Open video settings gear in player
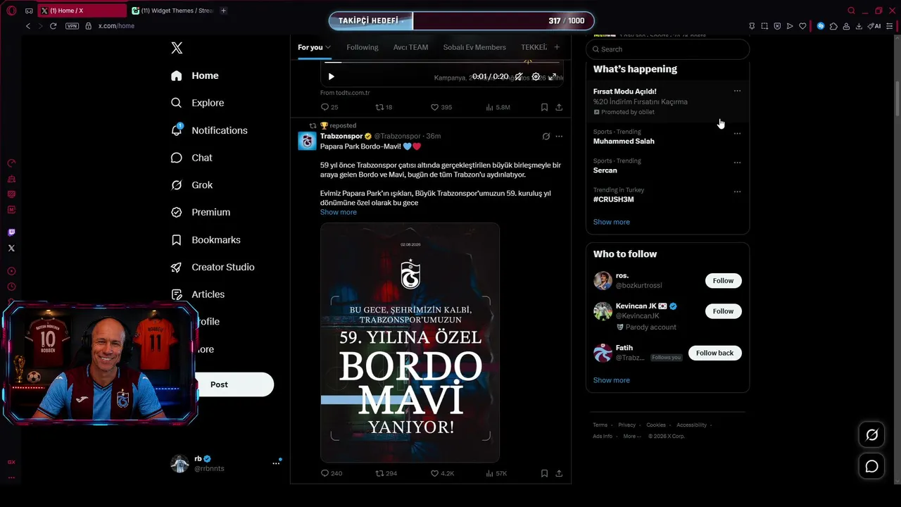901x507 pixels. 536,77
